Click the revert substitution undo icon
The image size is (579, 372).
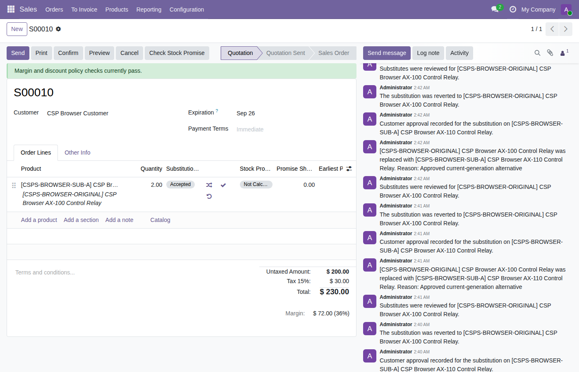209,196
